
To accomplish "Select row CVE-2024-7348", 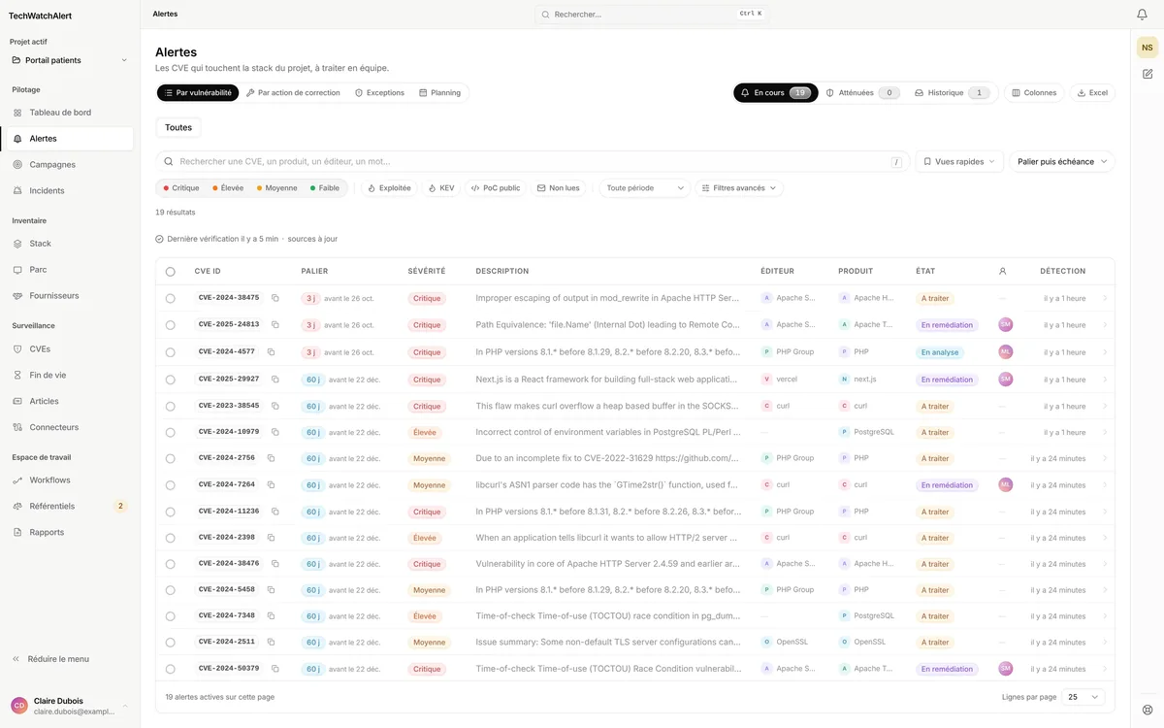I will (x=170, y=616).
